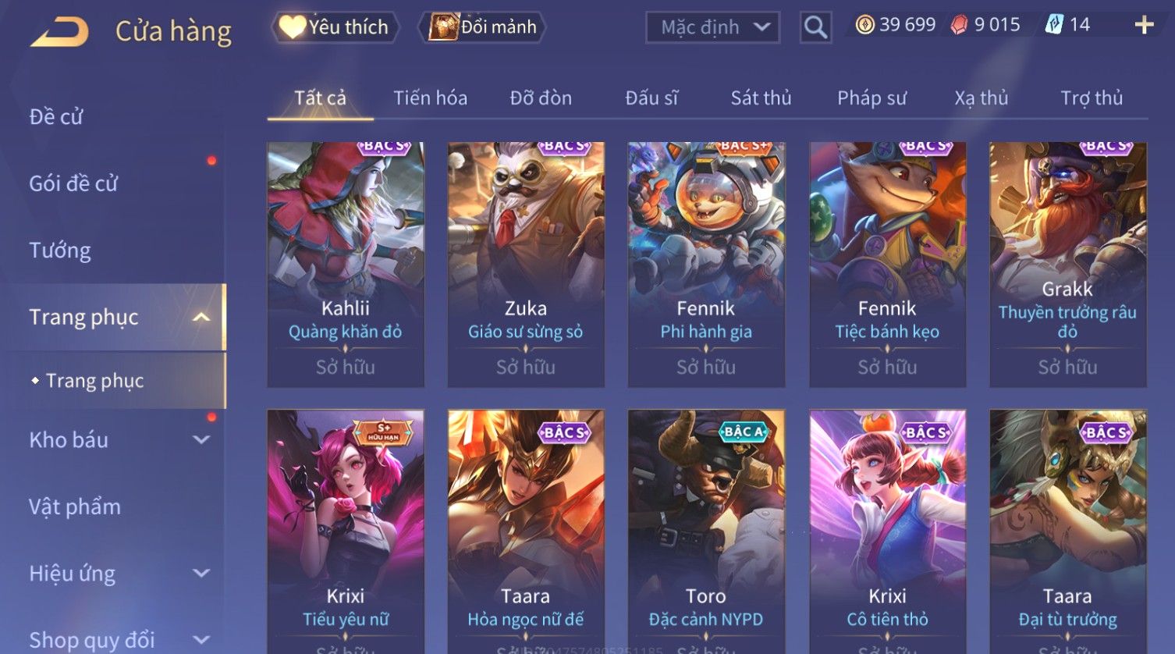Open Đổi mảnh fragment exchange
Viewport: 1175px width, 654px height.
[x=481, y=27]
